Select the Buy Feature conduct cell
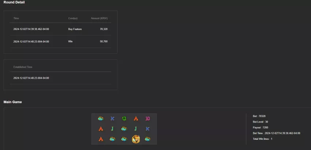311x150 pixels. [x=75, y=29]
